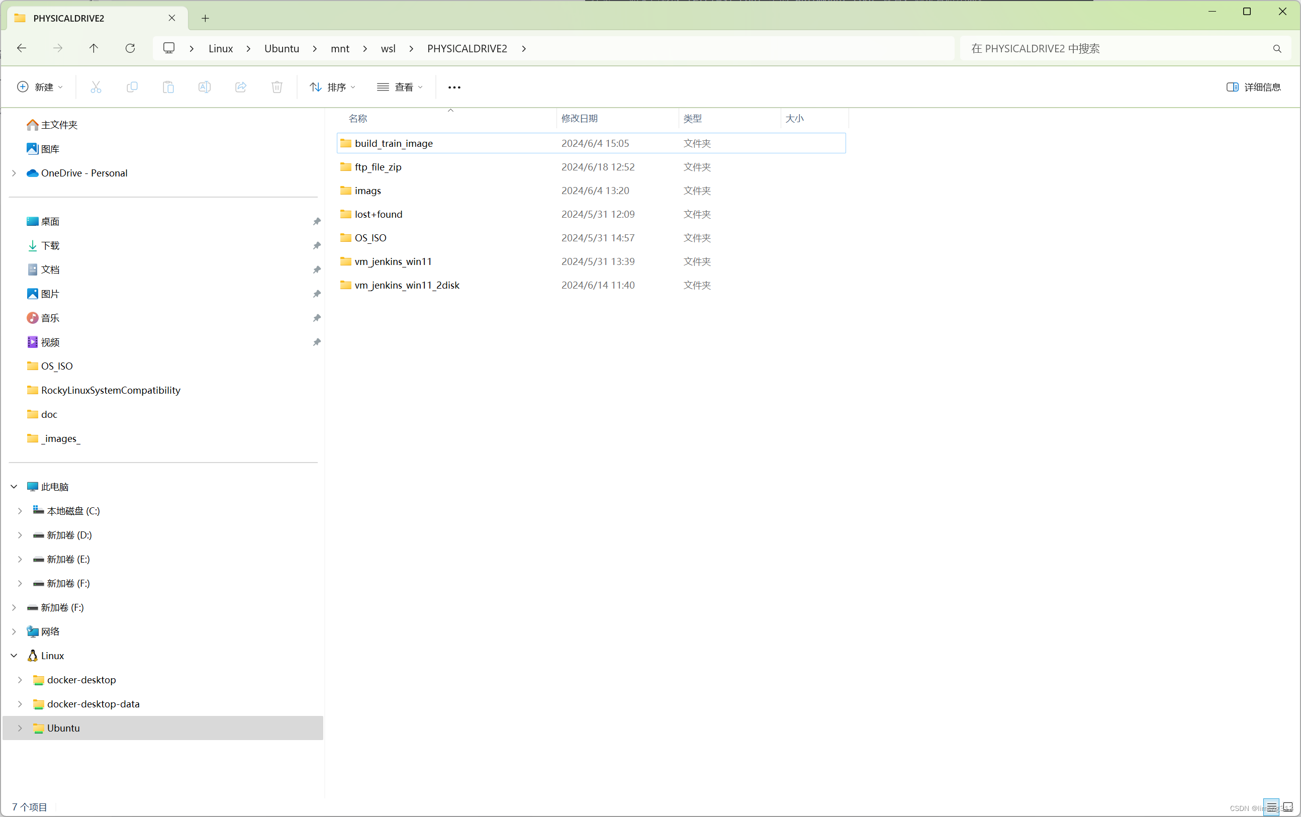Switch to large thumbnails view
Screen dimensions: 1301x817
pos(1287,807)
